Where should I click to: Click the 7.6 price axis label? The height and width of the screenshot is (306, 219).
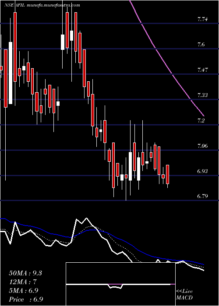click(x=201, y=44)
